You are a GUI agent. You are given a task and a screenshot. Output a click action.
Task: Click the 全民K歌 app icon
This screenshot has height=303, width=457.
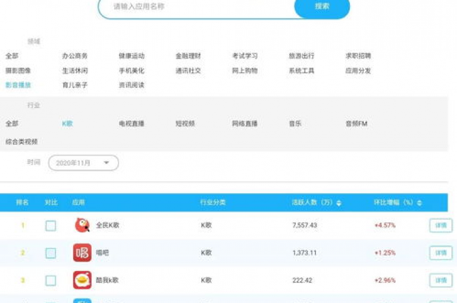coord(82,225)
